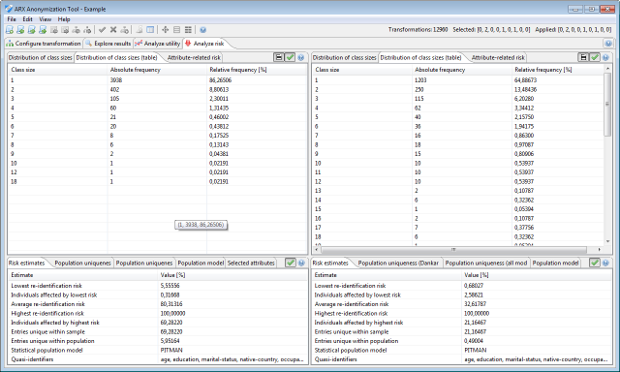This screenshot has width=620, height=372.
Task: Click the Export hierarchy toolbar icon
Action: (x=87, y=30)
